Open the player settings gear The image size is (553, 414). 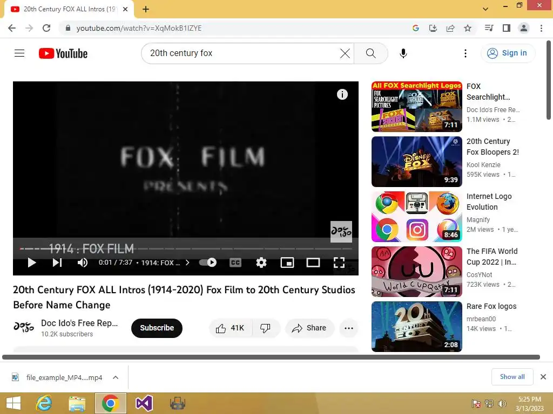[x=261, y=263]
